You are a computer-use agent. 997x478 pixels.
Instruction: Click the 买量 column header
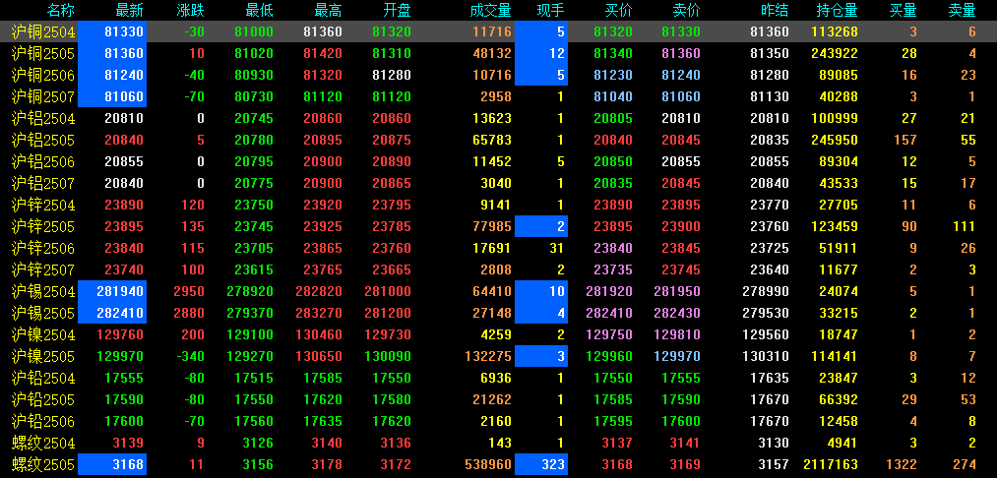click(904, 10)
